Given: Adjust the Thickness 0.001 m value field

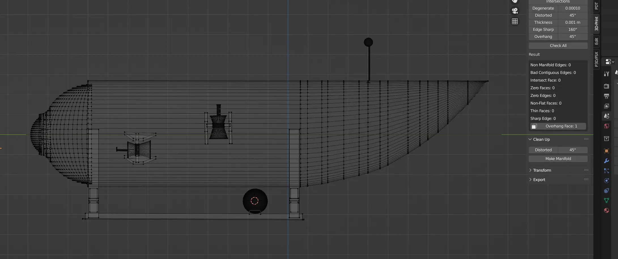Looking at the screenshot, I should 572,22.
